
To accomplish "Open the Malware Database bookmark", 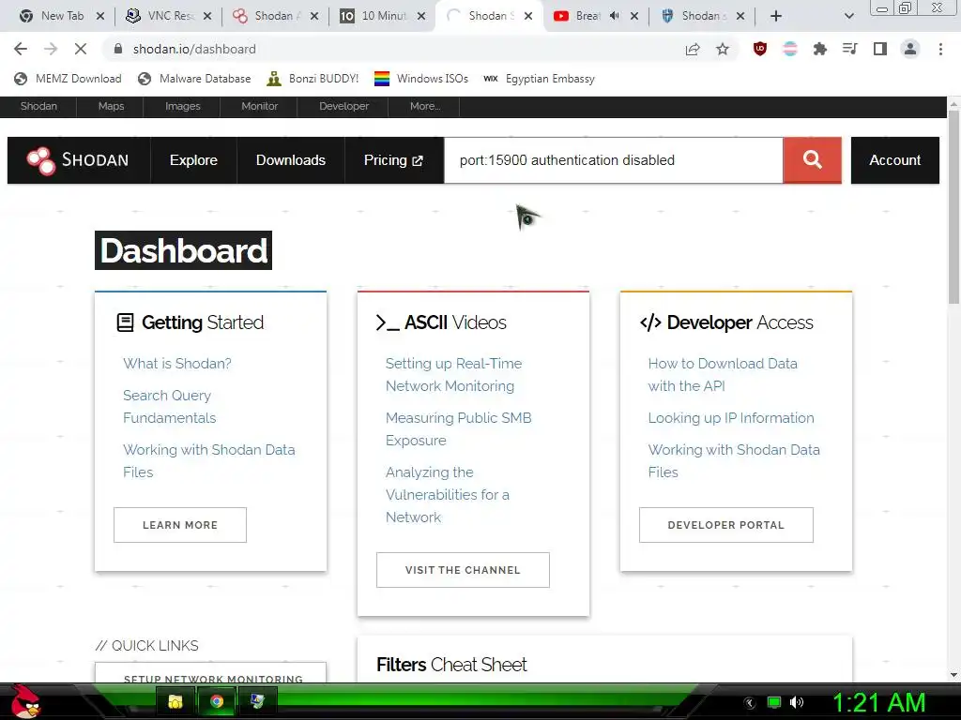I will (194, 79).
